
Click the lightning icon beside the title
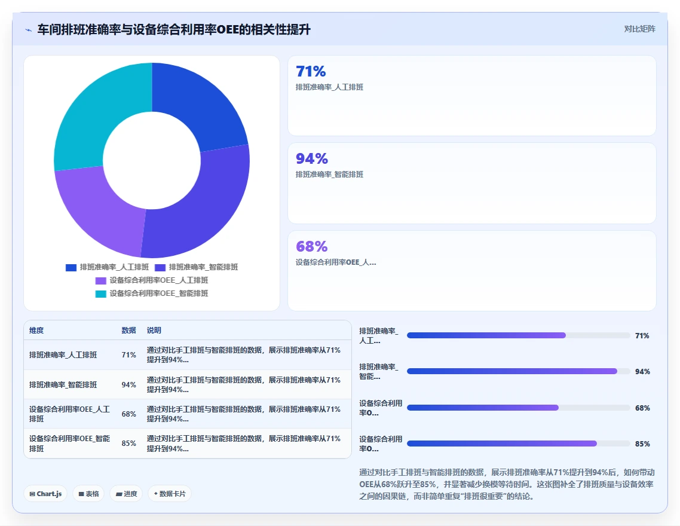[29, 30]
